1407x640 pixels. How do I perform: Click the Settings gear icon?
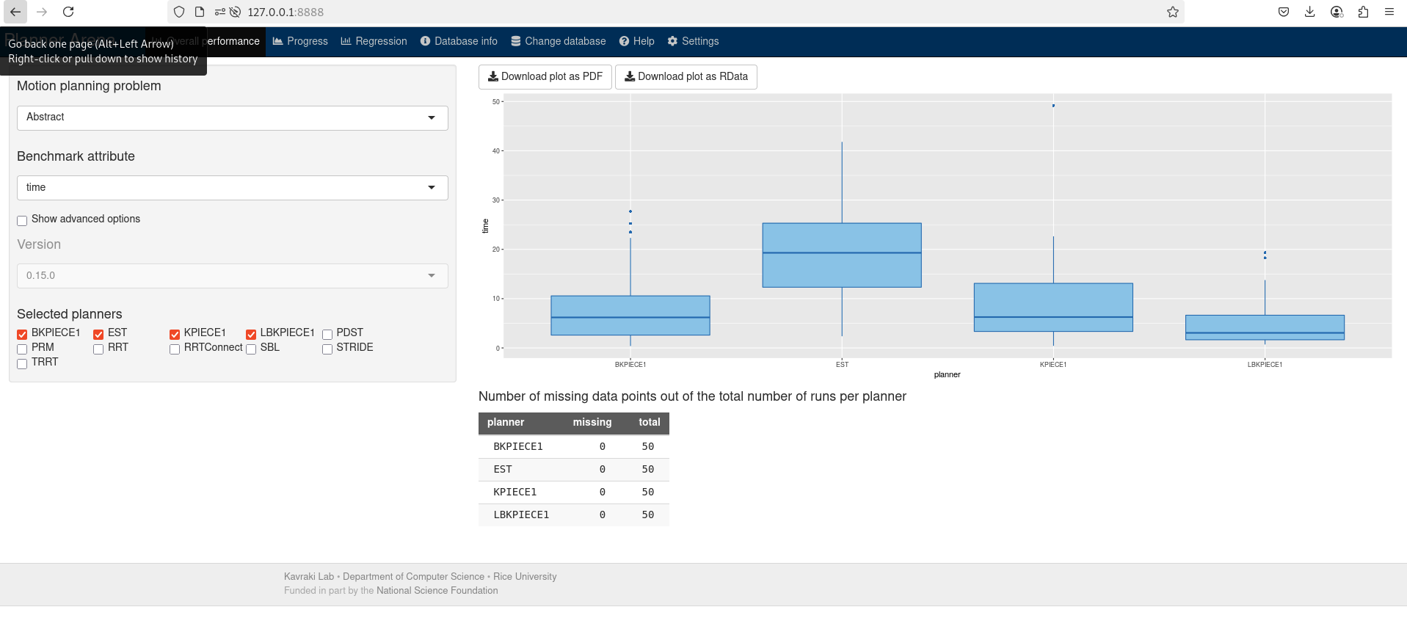[x=672, y=41]
